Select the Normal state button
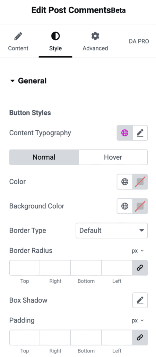Screen dimensions: 156x357 click(44, 157)
